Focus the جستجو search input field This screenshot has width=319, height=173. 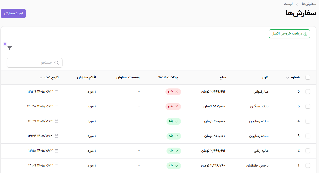point(34,63)
